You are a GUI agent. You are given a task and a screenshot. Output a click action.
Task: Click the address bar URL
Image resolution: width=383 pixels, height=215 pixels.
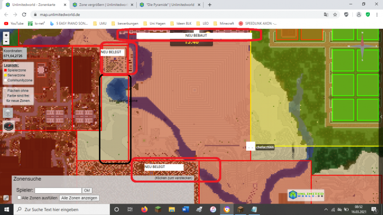coord(60,15)
